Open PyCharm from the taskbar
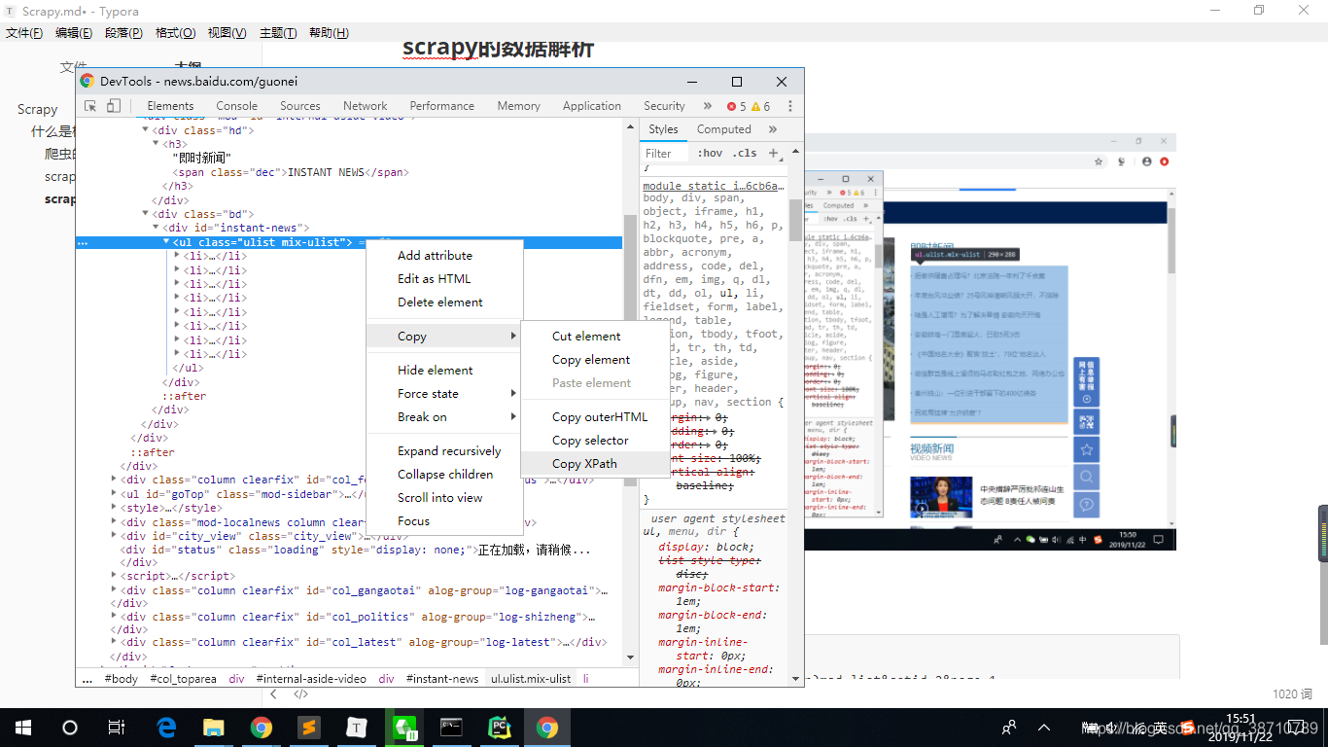1328x747 pixels. click(500, 728)
